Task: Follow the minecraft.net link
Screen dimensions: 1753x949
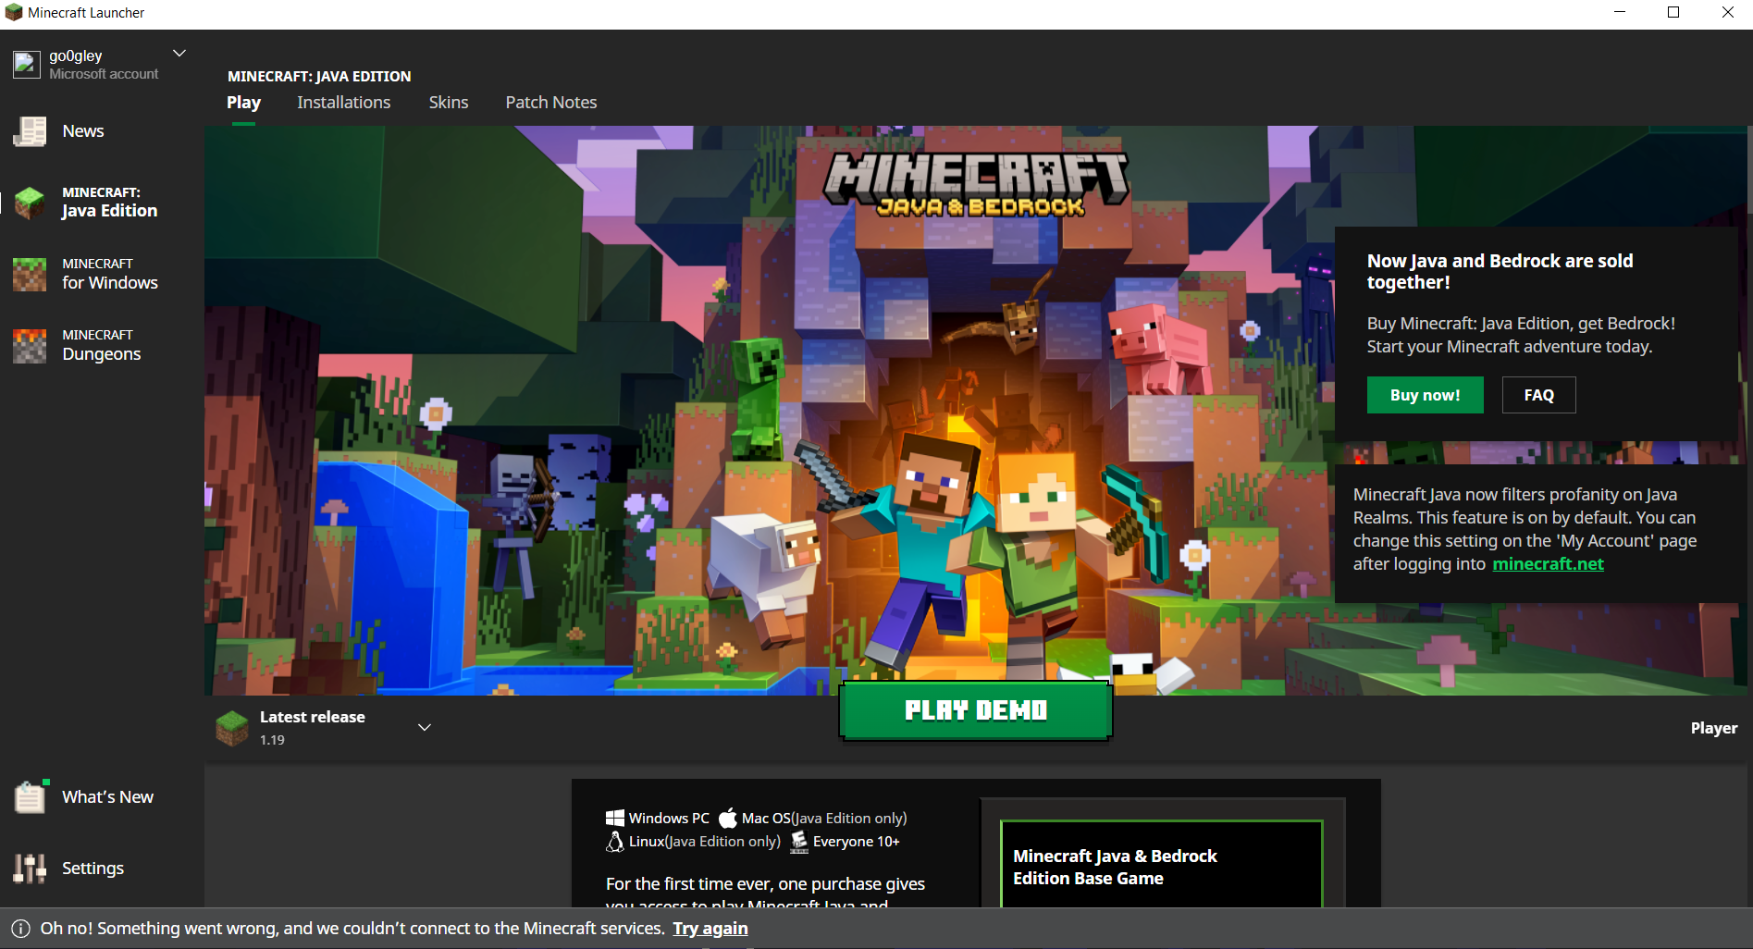Action: (1548, 564)
